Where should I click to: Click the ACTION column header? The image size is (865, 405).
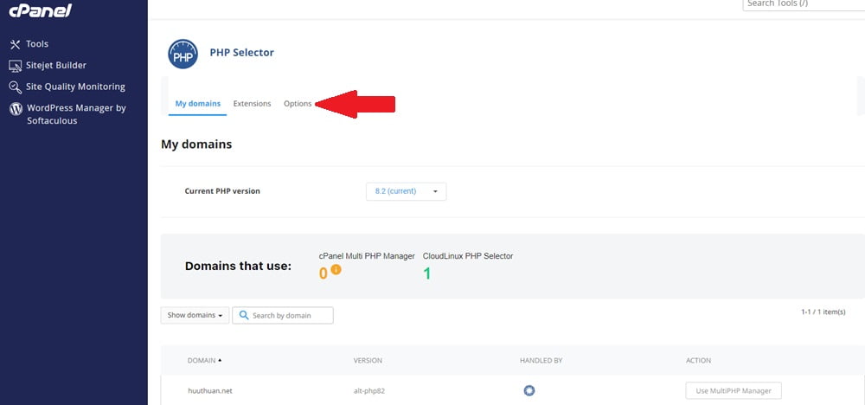pyautogui.click(x=698, y=360)
